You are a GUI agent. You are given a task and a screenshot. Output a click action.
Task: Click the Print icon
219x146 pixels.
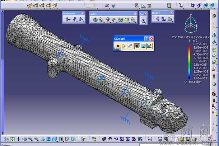[194, 139]
